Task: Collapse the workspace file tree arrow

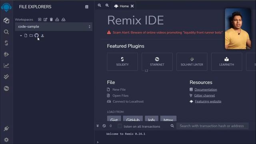Action: (x=21, y=36)
